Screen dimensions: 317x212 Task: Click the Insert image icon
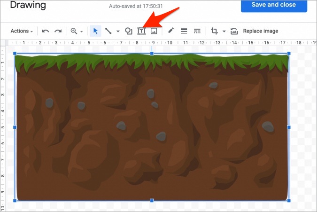(154, 31)
